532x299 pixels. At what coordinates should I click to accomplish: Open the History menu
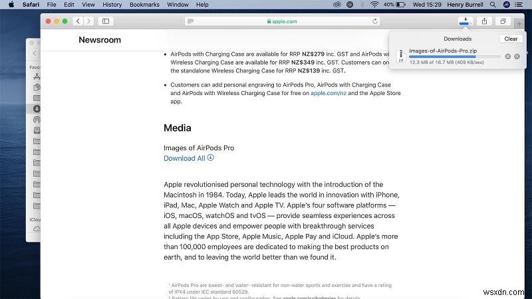(112, 5)
